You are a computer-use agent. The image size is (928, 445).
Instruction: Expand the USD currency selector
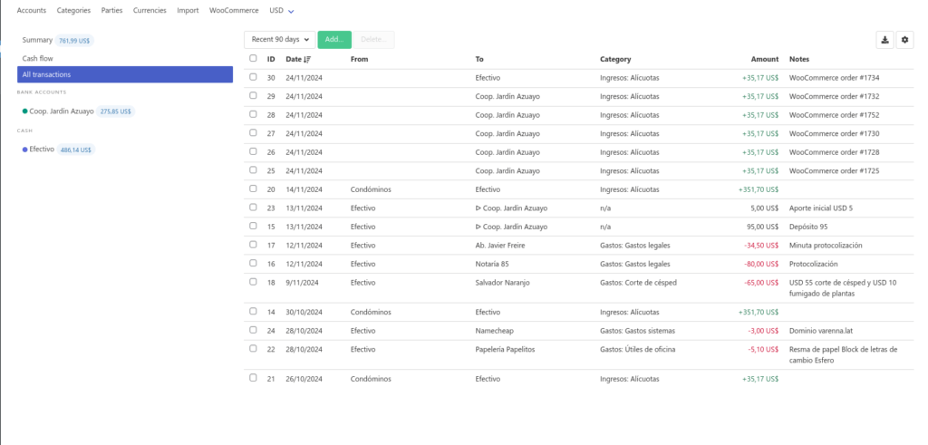[x=282, y=11]
